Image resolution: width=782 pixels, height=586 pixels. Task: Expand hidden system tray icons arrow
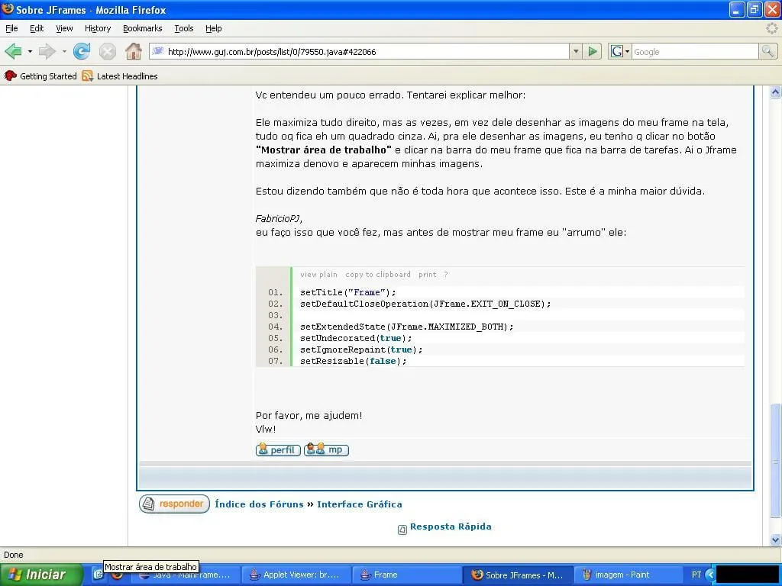pos(710,575)
